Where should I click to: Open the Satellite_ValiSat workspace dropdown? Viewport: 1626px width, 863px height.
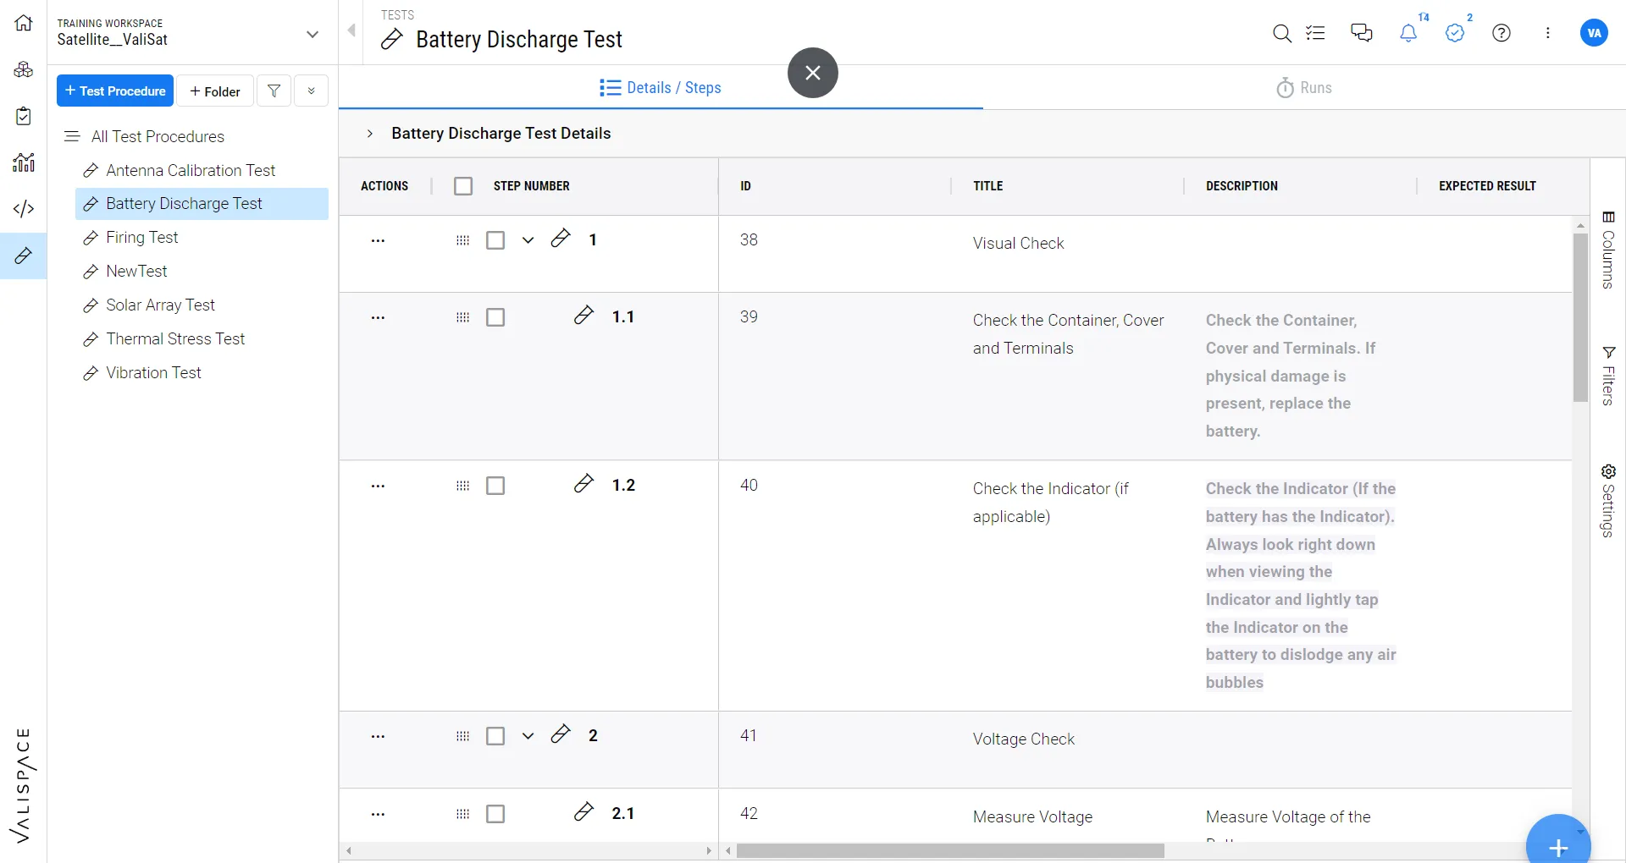coord(312,34)
